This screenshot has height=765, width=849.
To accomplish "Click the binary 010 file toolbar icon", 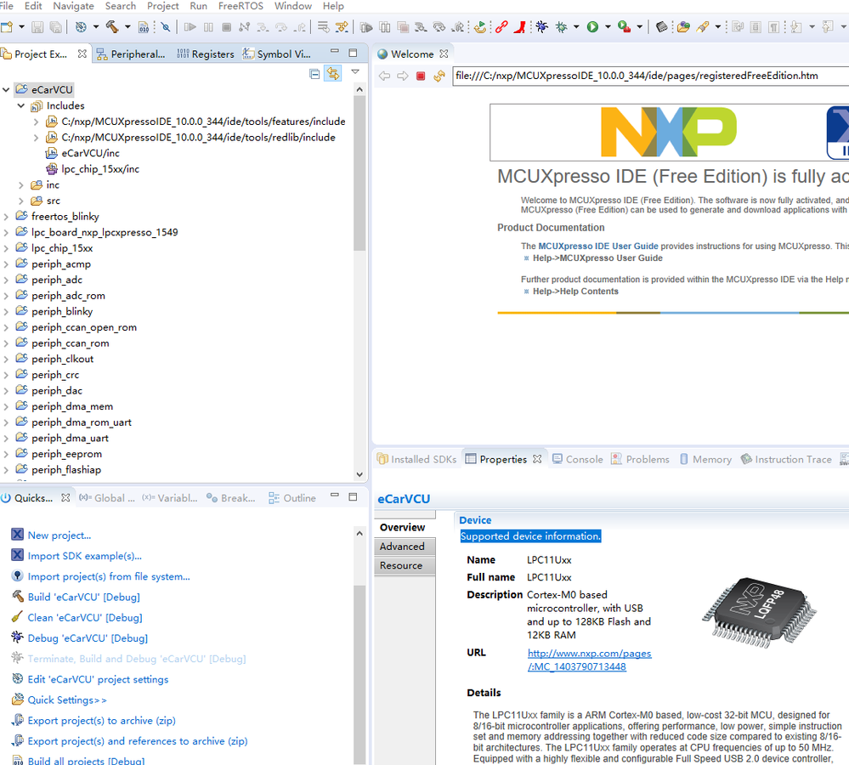I will 144,26.
